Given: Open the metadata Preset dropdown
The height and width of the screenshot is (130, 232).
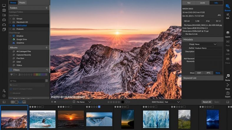Looking at the screenshot, I should (x=206, y=44).
